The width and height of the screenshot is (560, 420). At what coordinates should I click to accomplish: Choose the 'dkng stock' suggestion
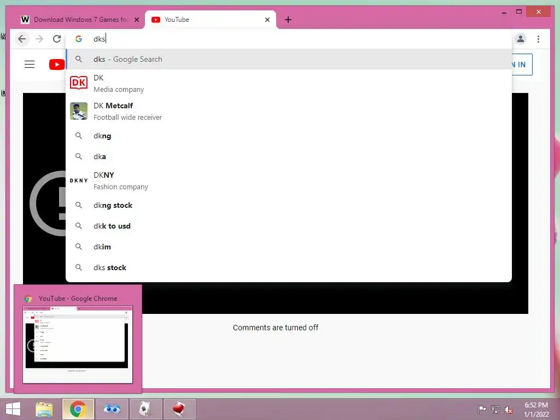point(289,206)
